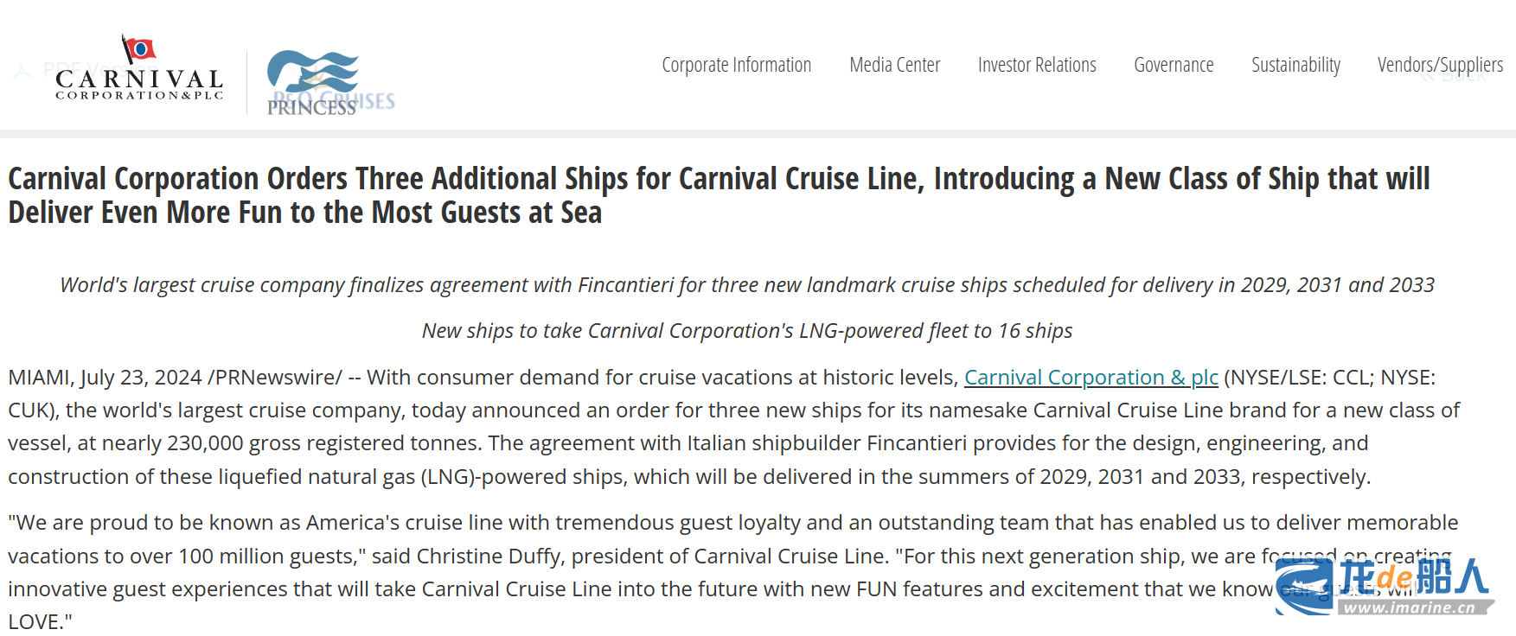
Task: Follow the Carnival Corporation & plc hyperlink
Action: point(1091,378)
